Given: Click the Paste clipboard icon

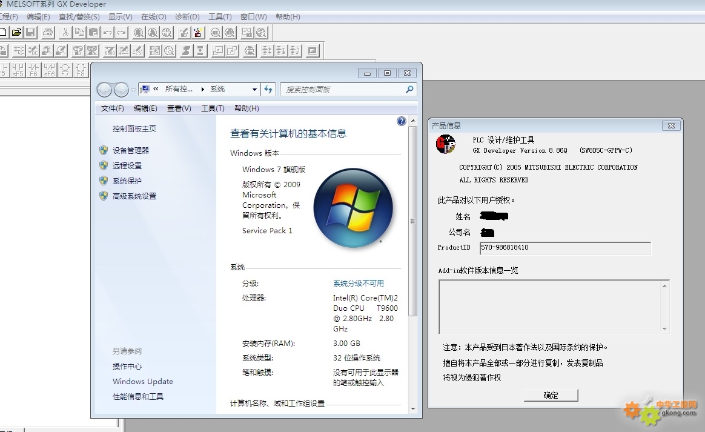Looking at the screenshot, I should 93,32.
